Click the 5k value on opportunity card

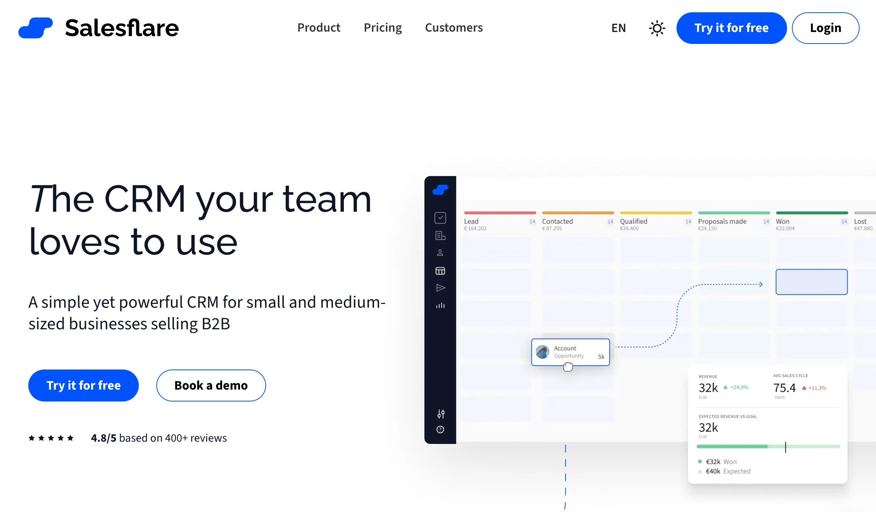601,356
